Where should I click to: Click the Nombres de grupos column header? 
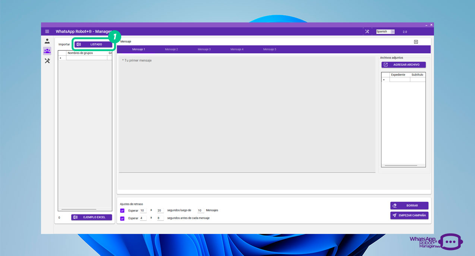[x=86, y=53]
